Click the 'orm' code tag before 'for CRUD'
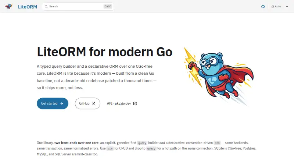This screenshot has height=162, width=294. coord(110,148)
